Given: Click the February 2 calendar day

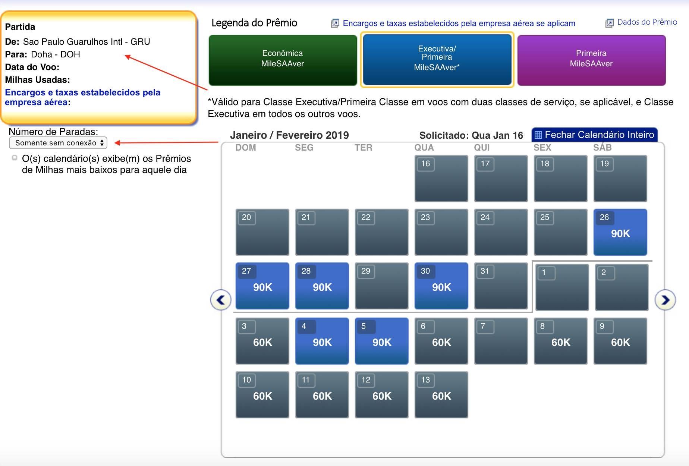Looking at the screenshot, I should click(622, 287).
